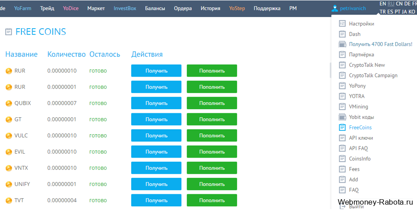The image size is (417, 210).
Task: Open PM in the navigation bar
Action: [293, 8]
